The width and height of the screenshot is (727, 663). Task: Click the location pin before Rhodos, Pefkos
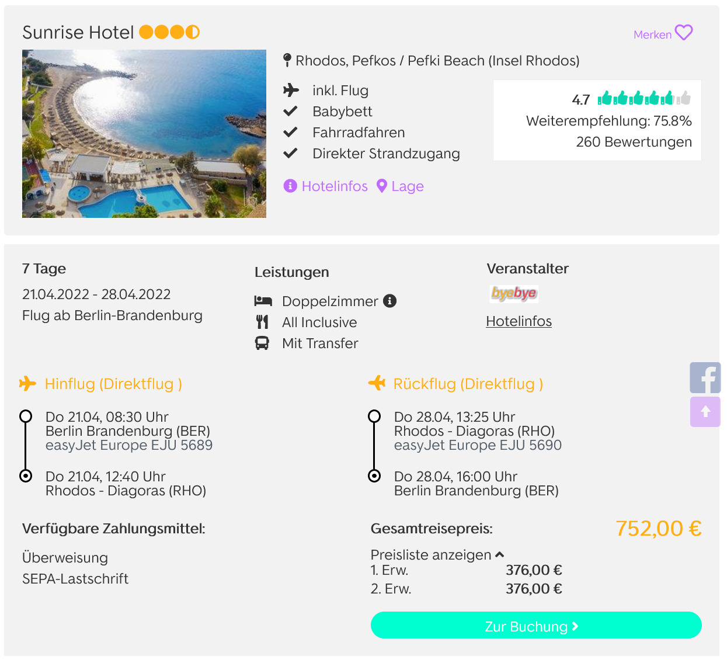(x=287, y=60)
